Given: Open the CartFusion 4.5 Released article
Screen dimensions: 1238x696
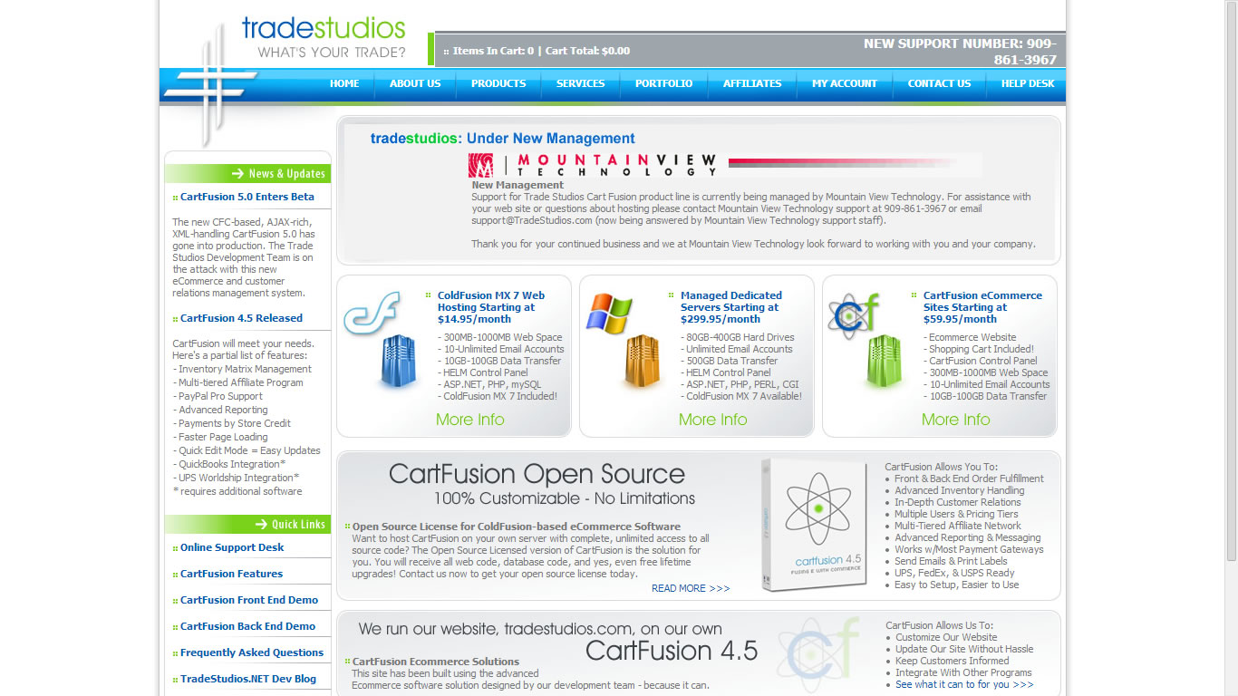Looking at the screenshot, I should [241, 318].
